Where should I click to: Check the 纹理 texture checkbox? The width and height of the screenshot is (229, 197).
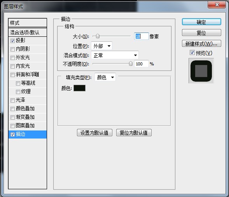point(18,92)
